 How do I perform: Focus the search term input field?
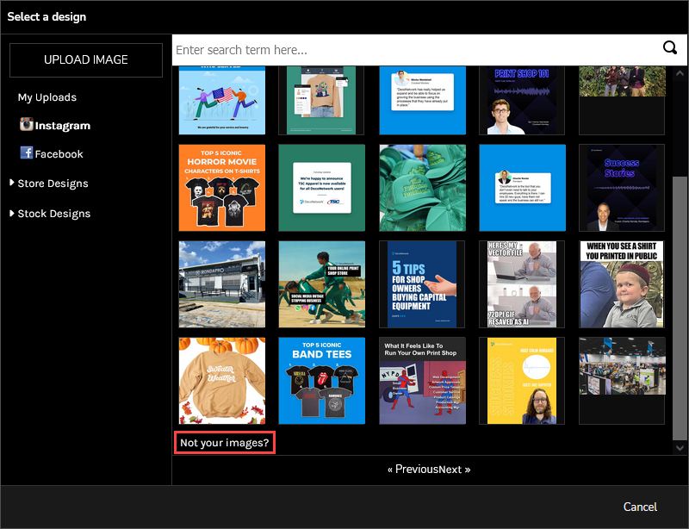pos(418,50)
